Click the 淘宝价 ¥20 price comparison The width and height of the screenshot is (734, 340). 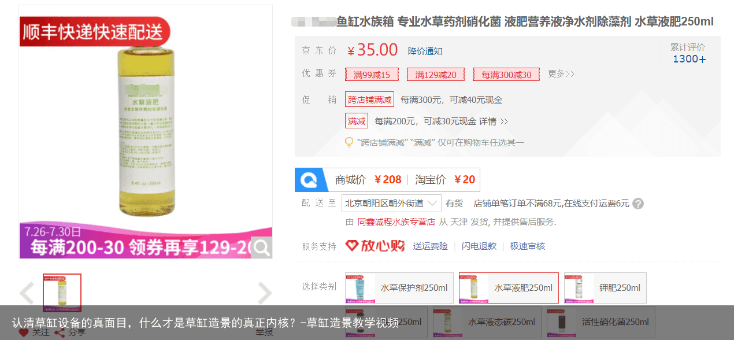click(x=445, y=180)
